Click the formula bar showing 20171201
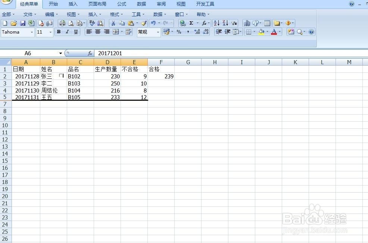368x243 pixels. (x=231, y=53)
